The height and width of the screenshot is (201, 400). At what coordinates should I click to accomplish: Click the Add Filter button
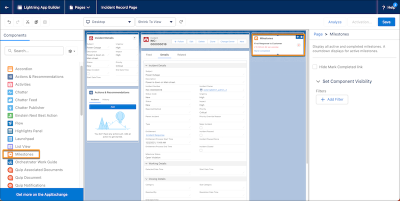[x=332, y=99]
